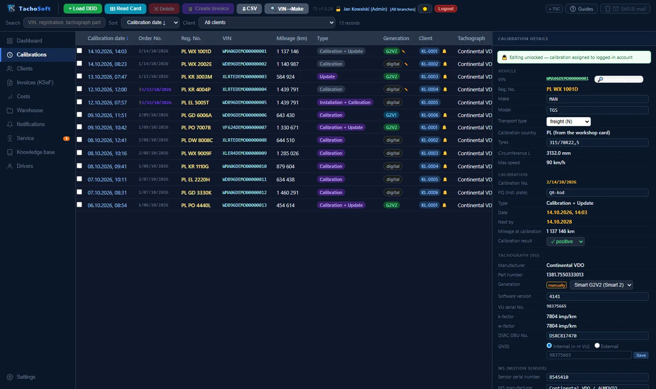The width and height of the screenshot is (656, 389).
Task: Click the Search VIN registration input field
Action: click(x=64, y=23)
